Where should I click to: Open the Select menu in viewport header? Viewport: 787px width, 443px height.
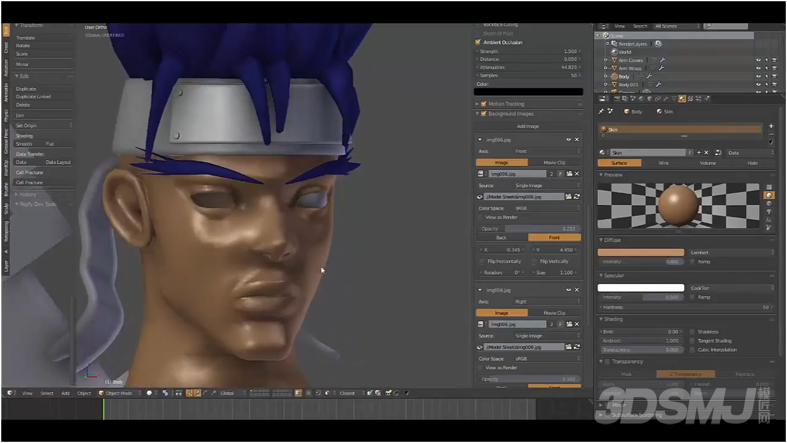click(47, 393)
